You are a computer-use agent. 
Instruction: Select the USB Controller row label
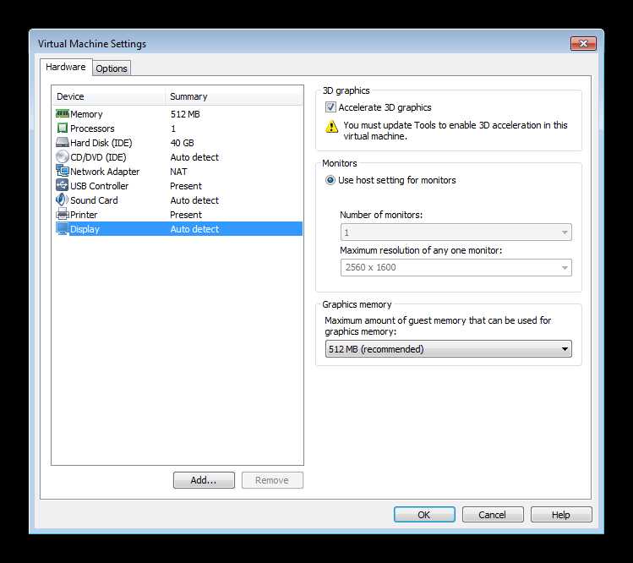(100, 186)
